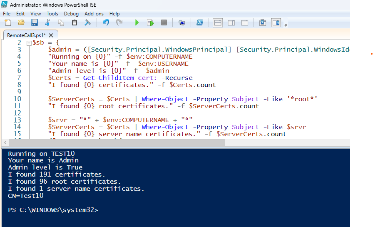Click the horizontal scrollbar thumb
Image resolution: width=373 pixels, height=227 pixels.
tap(117, 142)
